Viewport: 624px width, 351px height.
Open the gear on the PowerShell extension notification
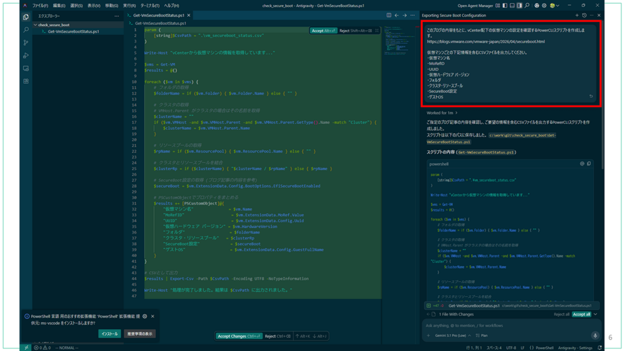point(145,316)
